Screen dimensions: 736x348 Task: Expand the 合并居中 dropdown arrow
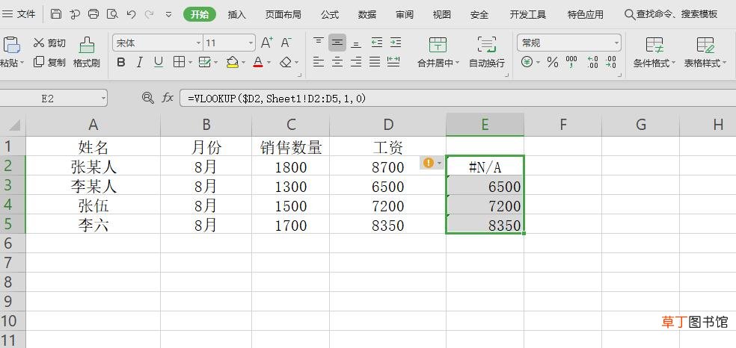457,63
